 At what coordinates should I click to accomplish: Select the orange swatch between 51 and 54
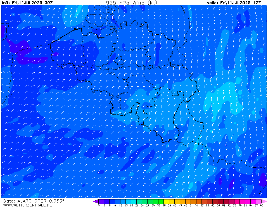pyautogui.click(x=194, y=201)
